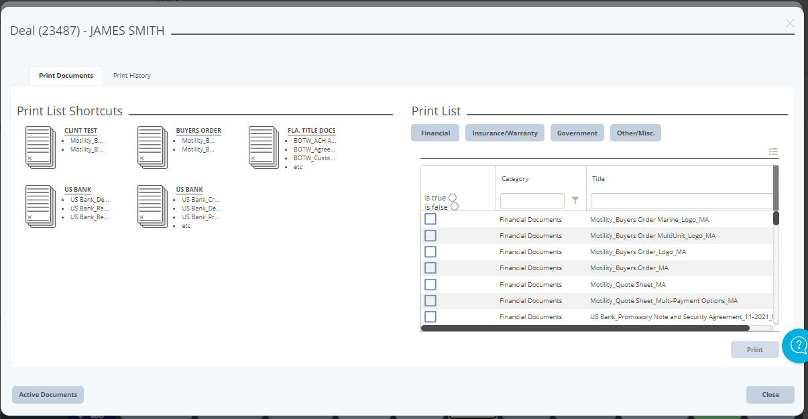
Task: Open the round help question-mark bubble
Action: (795, 345)
